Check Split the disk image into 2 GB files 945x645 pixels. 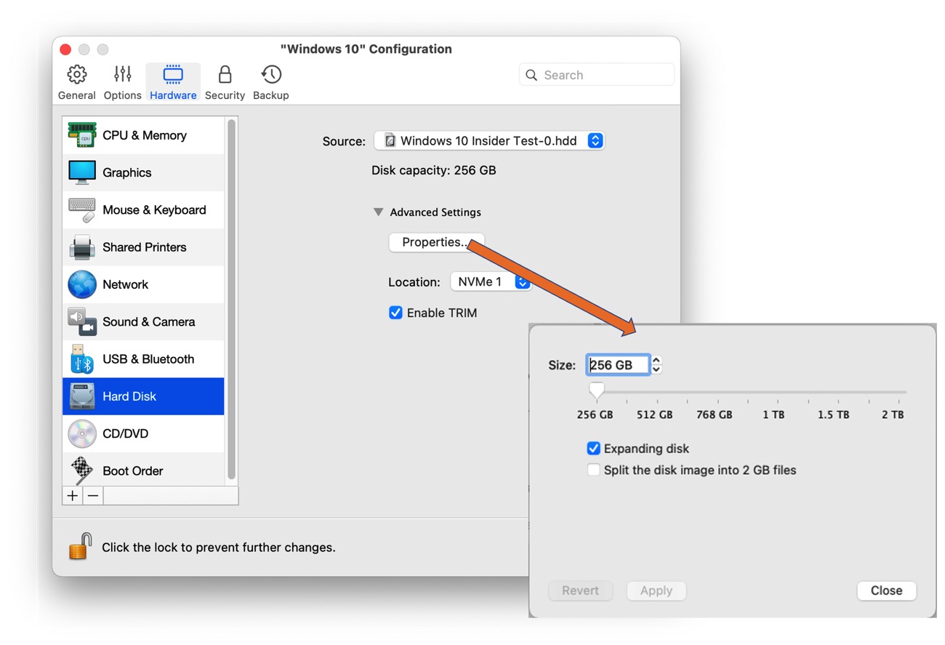point(594,470)
